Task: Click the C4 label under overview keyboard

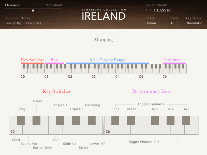Action: (x=117, y=77)
